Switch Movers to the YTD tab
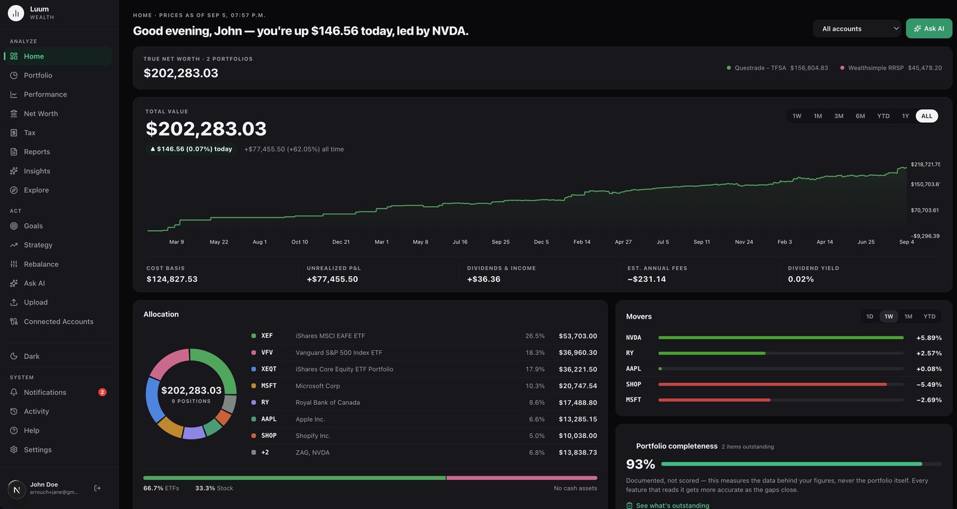The height and width of the screenshot is (509, 957). (929, 317)
